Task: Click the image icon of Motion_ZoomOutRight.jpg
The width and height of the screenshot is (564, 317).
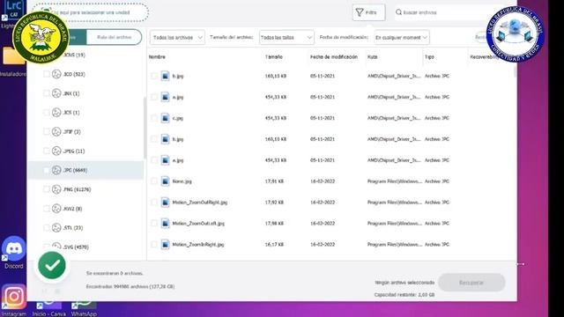Action: point(165,203)
